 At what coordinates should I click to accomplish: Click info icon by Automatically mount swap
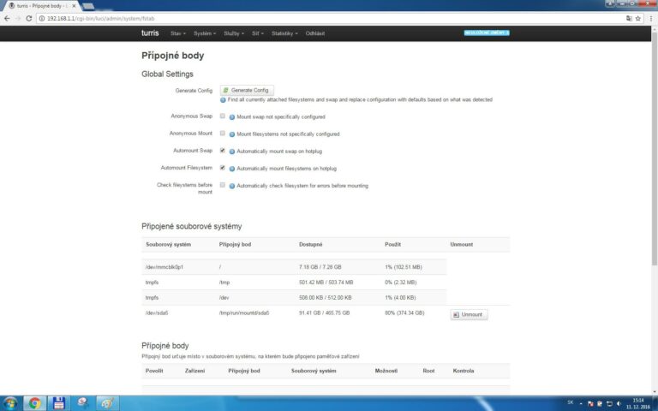tap(231, 152)
